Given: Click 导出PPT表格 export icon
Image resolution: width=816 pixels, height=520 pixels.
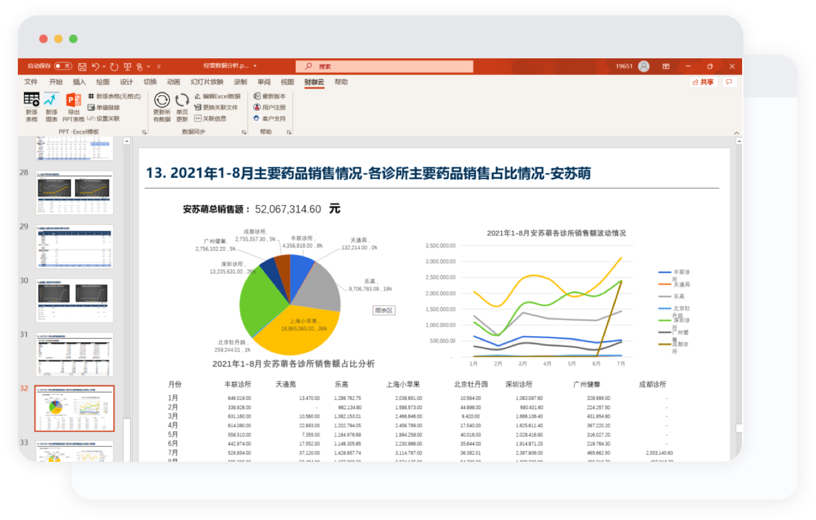Looking at the screenshot, I should pyautogui.click(x=73, y=100).
